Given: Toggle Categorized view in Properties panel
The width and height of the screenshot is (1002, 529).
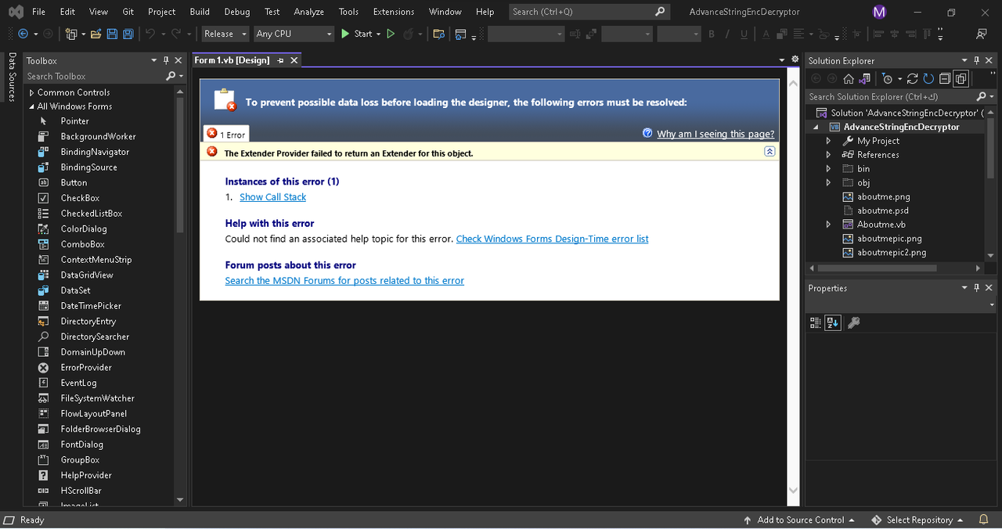Looking at the screenshot, I should pos(816,322).
